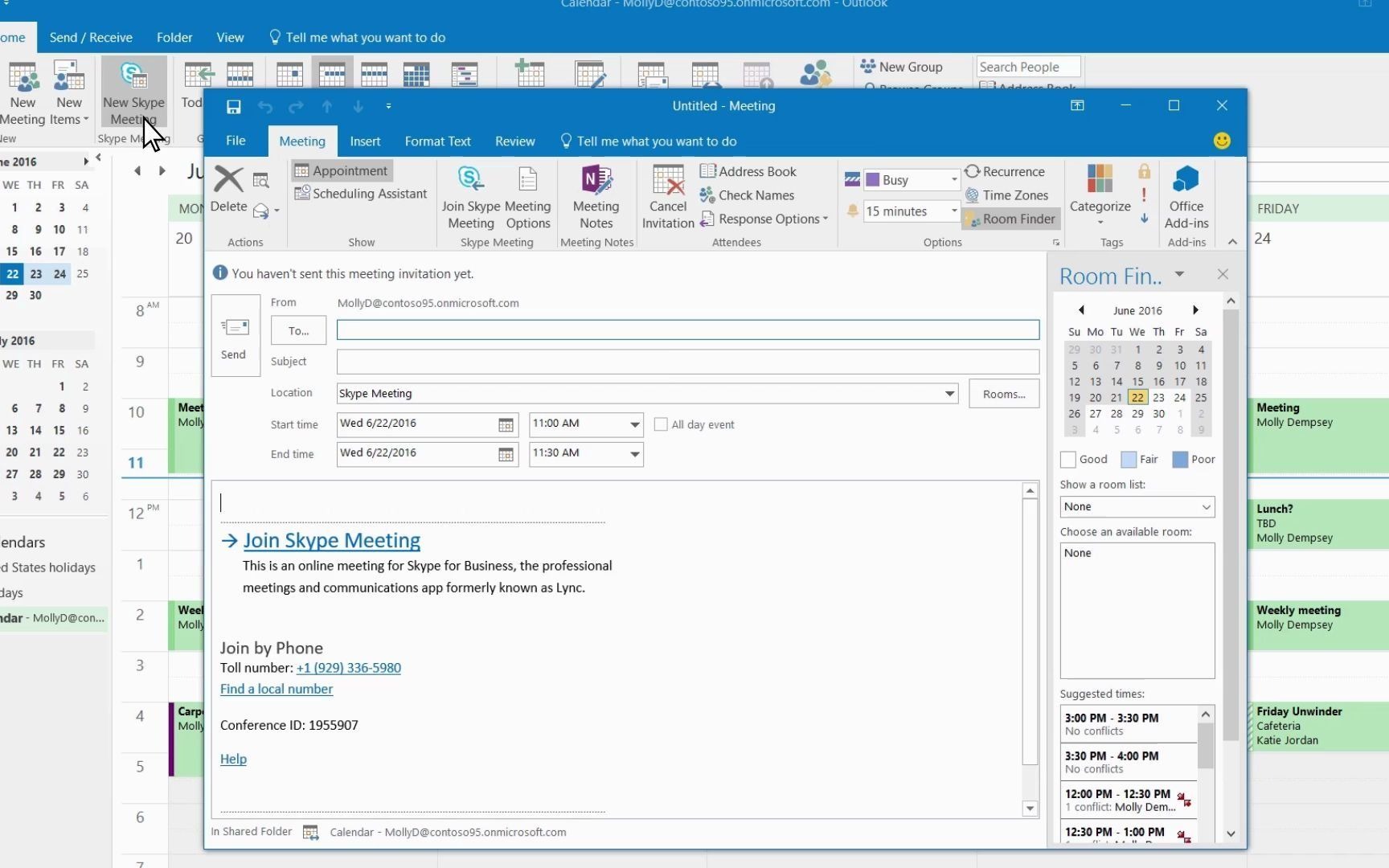
Task: Open end time 11:30 AM dropdown
Action: pyautogui.click(x=634, y=454)
